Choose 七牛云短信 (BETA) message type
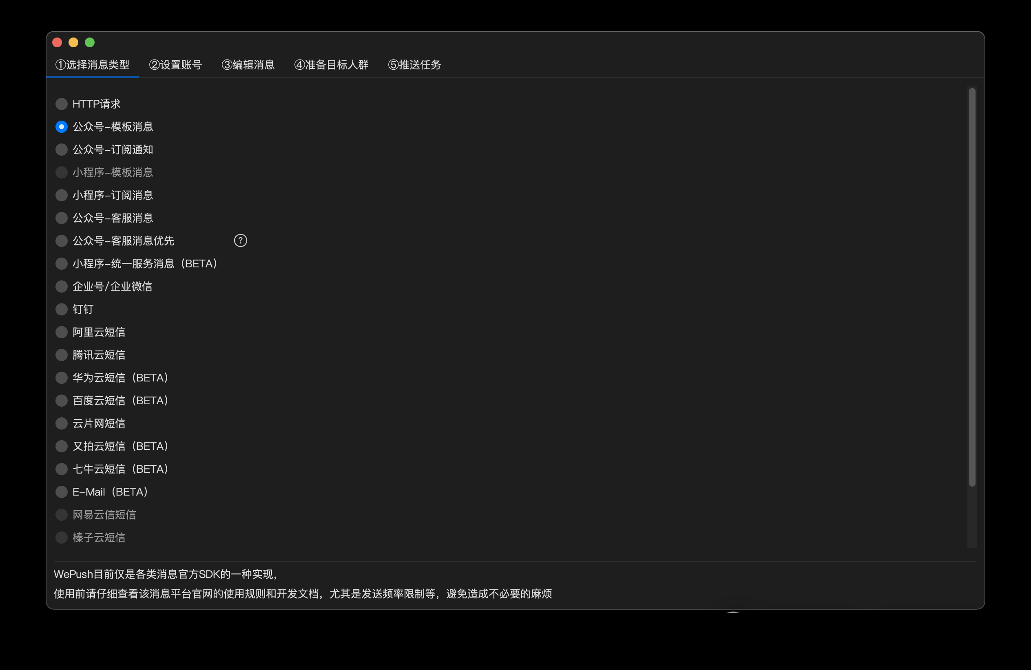 [62, 469]
